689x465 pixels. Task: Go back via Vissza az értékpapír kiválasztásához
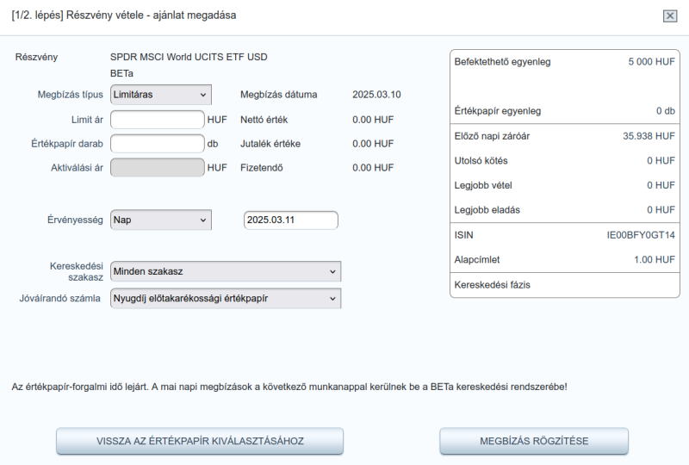pos(200,441)
